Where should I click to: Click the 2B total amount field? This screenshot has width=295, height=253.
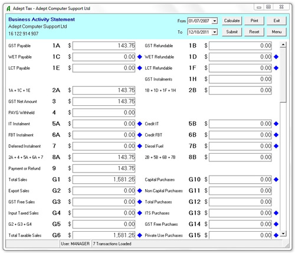[240, 90]
